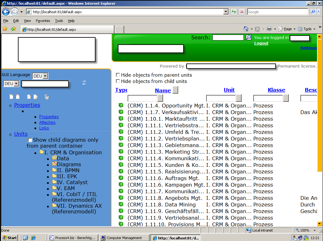Click the refresh arrows icon in sidebar
Viewport: 323px width, 241px height.
tap(84, 83)
